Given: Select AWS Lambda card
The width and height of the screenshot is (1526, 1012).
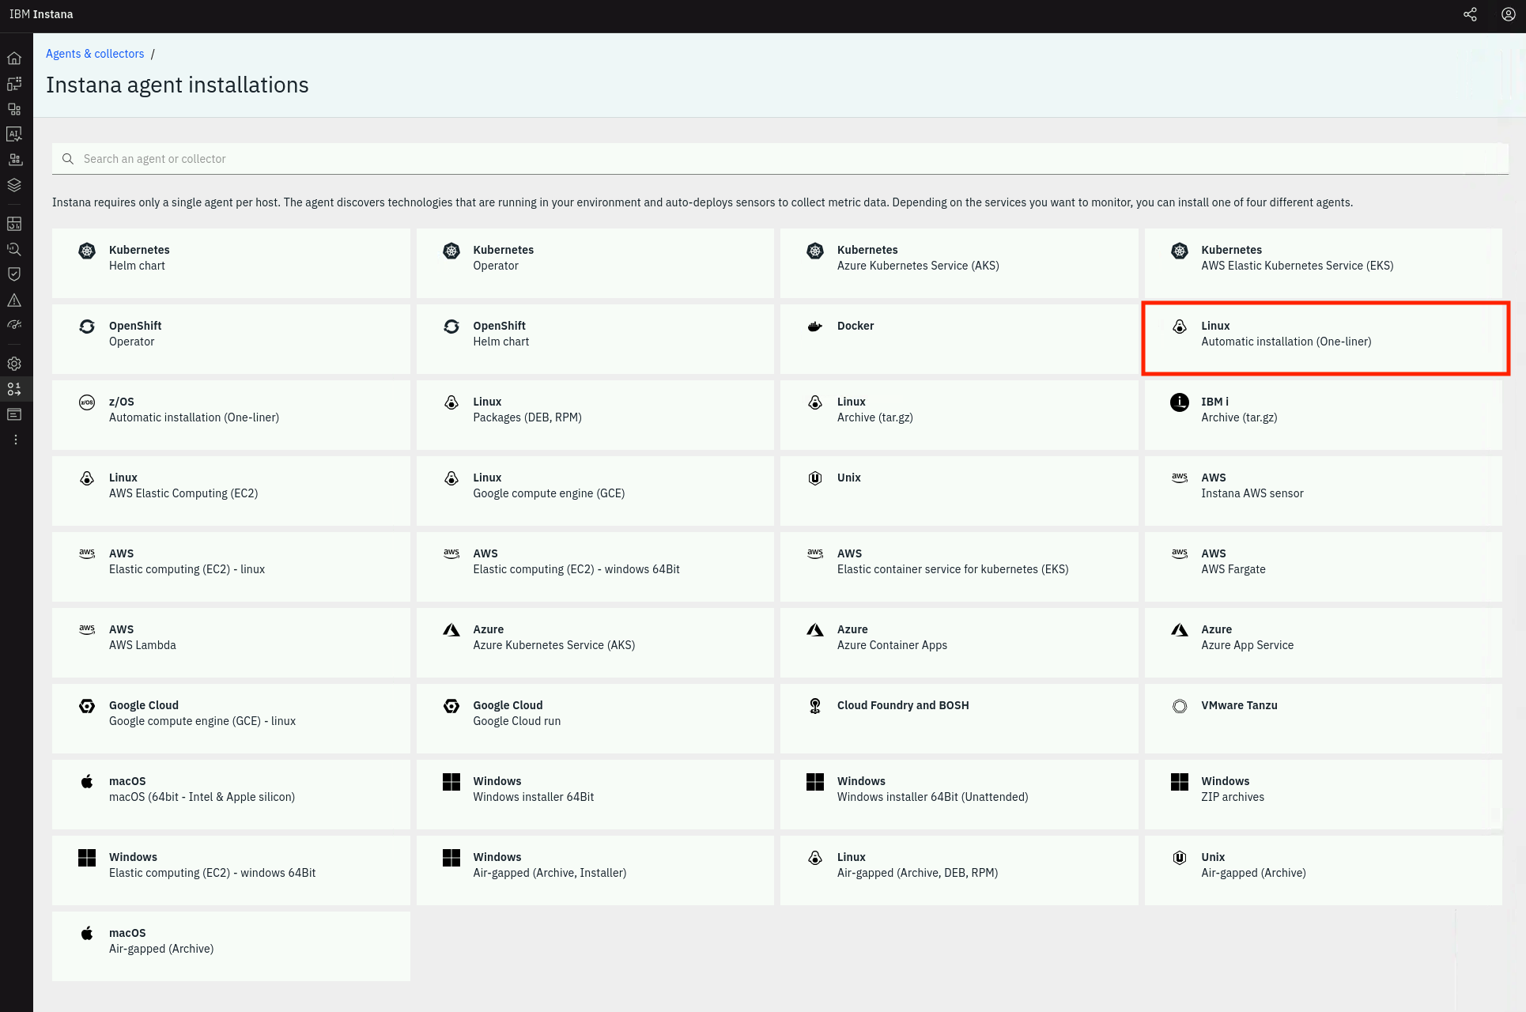Looking at the screenshot, I should pos(231,643).
